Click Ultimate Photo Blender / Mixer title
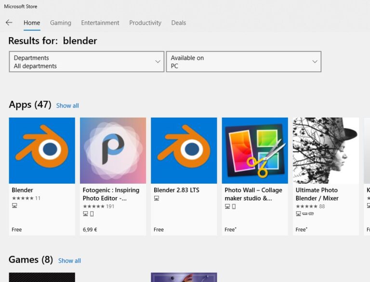Image resolution: width=370 pixels, height=282 pixels. click(317, 194)
